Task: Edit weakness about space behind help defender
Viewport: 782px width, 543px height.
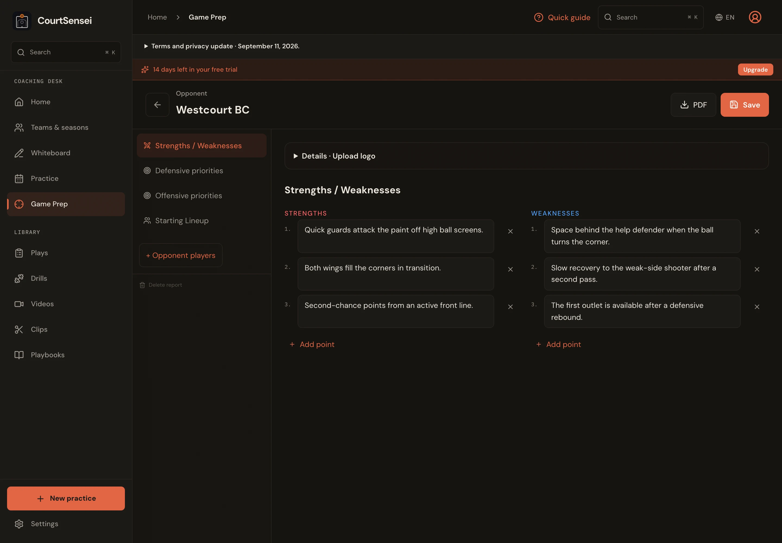Action: coord(642,236)
